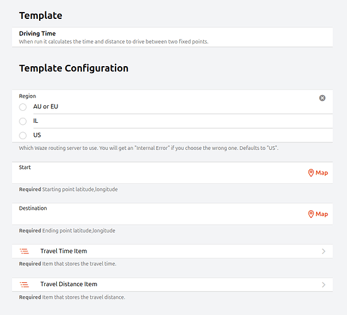This screenshot has width=347, height=315.
Task: Click the Template Configuration heading
Action: [x=74, y=68]
